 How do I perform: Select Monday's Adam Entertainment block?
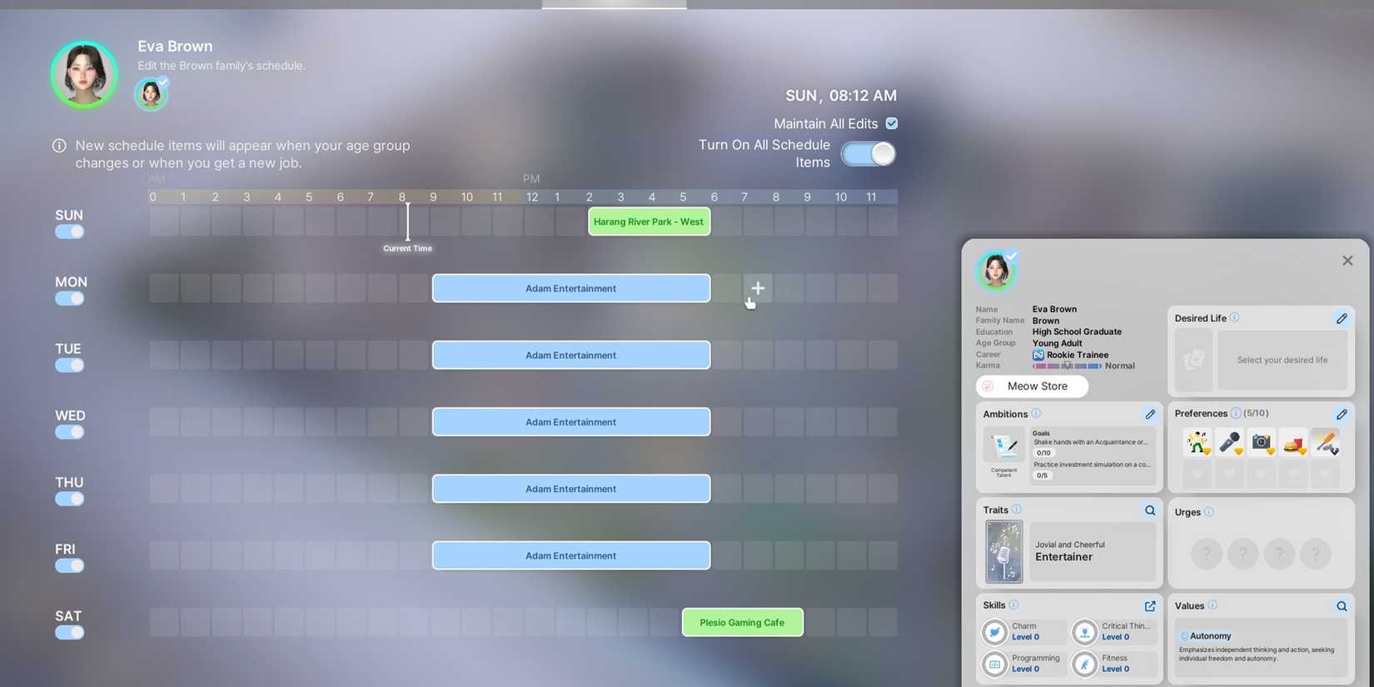[x=570, y=288]
